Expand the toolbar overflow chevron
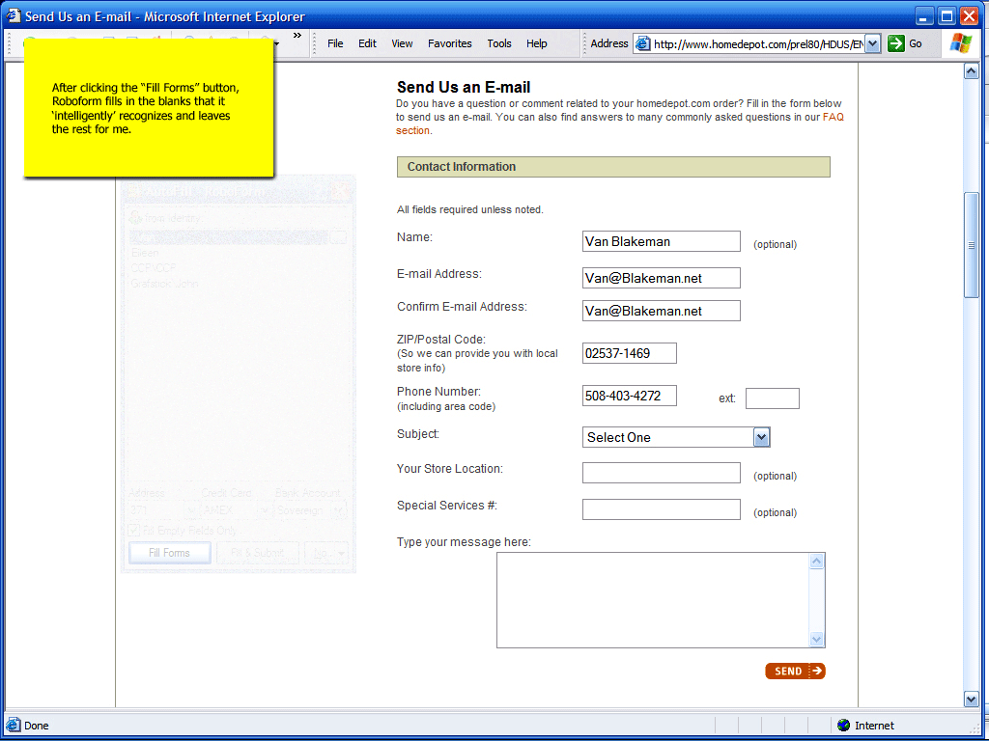989x741 pixels. [x=297, y=37]
